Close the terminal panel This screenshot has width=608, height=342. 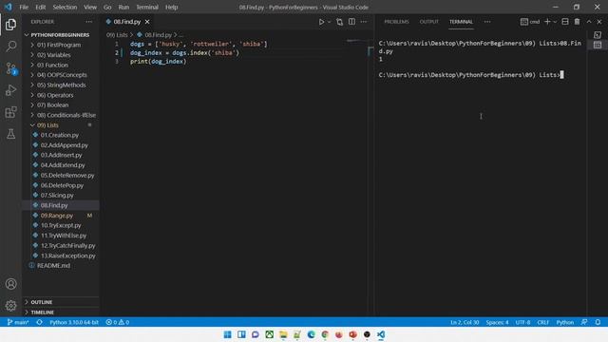[x=599, y=22]
